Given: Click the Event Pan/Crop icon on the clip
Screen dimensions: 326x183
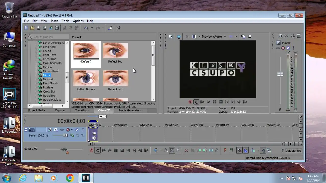Looking at the screenshot, I should (x=94, y=133).
